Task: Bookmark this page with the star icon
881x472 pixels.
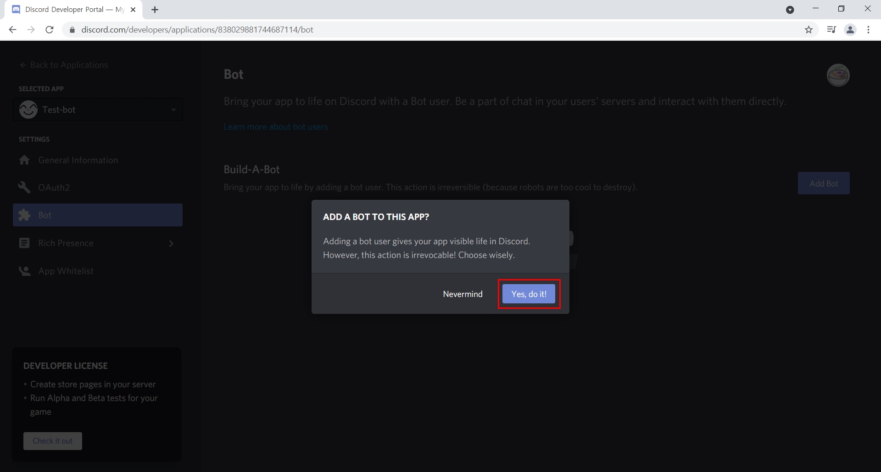Action: 809,30
